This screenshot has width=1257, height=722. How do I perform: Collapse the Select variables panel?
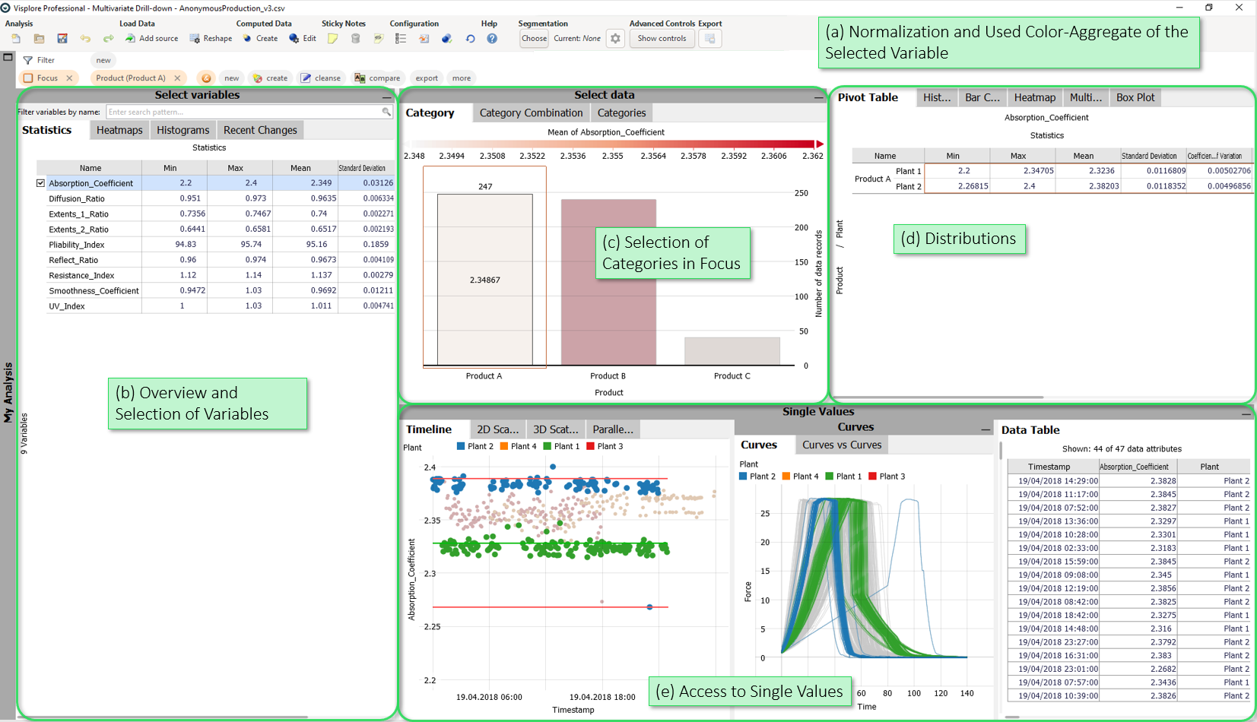[386, 97]
